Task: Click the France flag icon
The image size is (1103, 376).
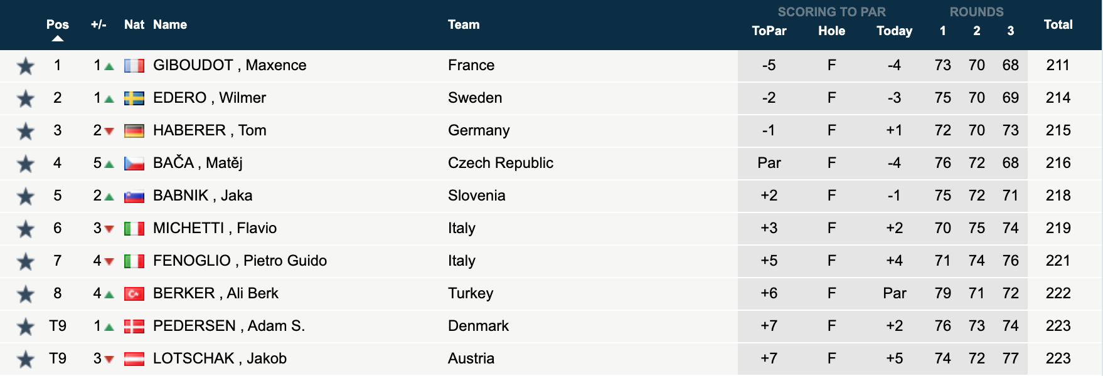Action: (134, 66)
